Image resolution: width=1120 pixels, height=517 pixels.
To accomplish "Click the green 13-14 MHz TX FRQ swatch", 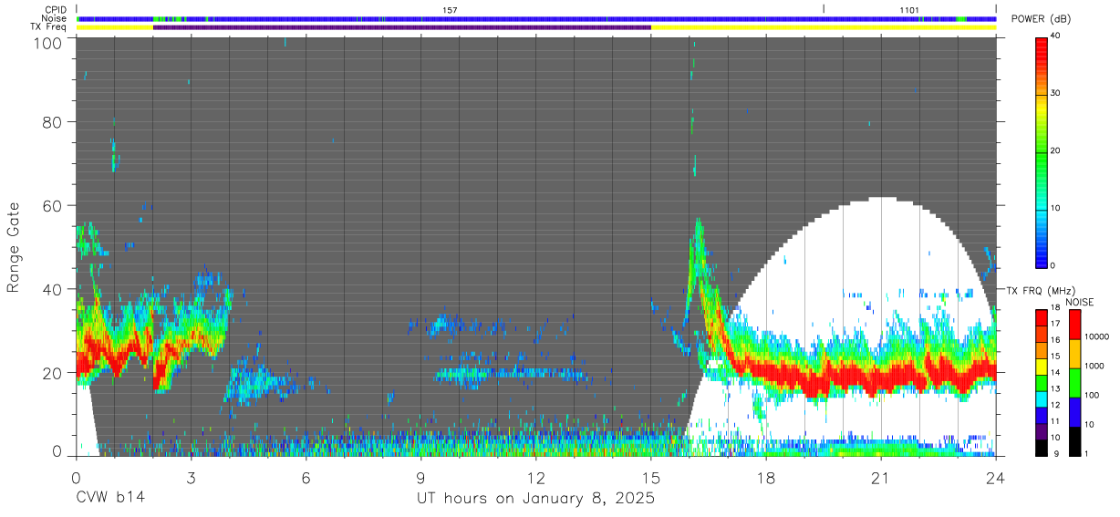I will [x=1042, y=383].
